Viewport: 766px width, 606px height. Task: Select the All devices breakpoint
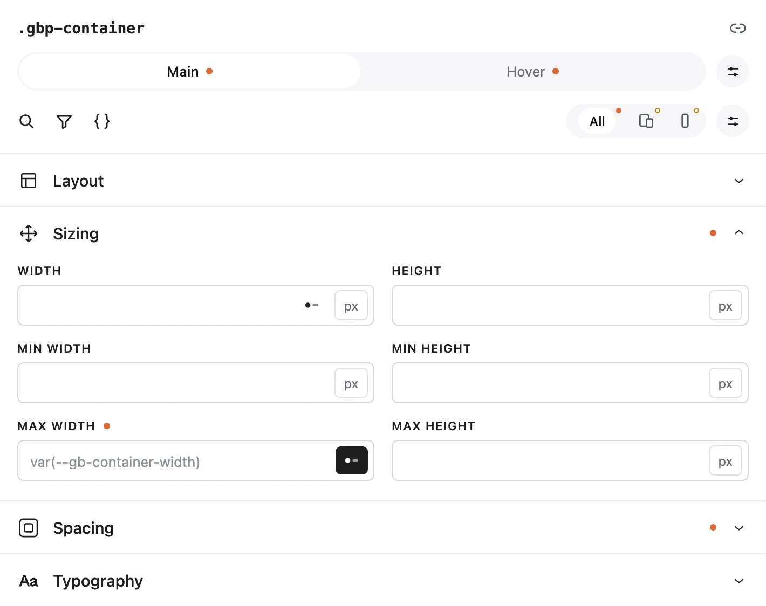coord(597,121)
